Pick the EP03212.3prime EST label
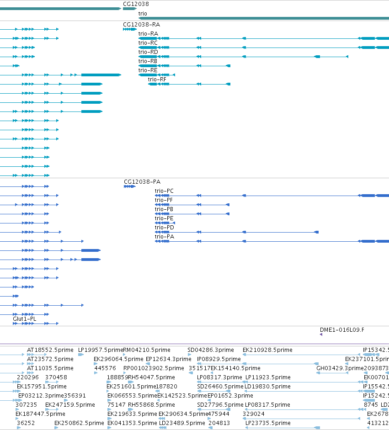This screenshot has height=430, width=389. [x=41, y=395]
